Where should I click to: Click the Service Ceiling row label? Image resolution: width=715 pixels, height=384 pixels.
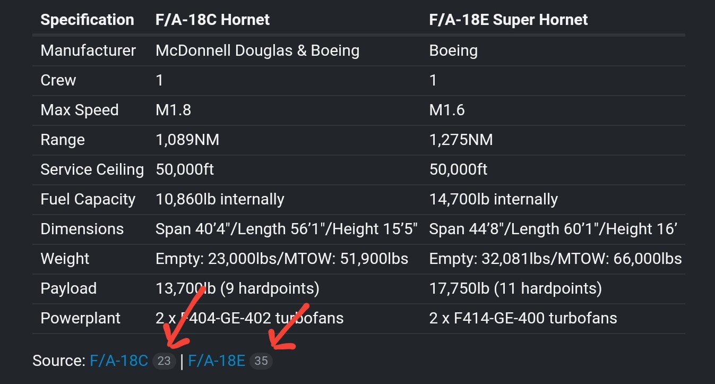click(92, 169)
